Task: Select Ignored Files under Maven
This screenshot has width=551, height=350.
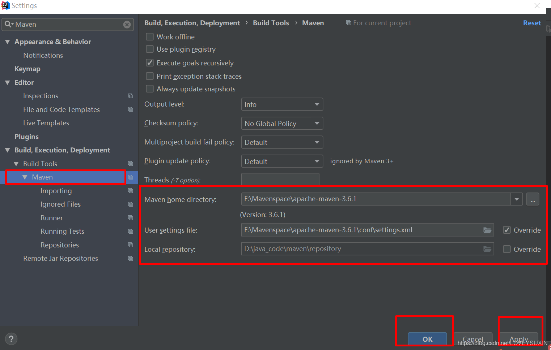Action: 60,204
